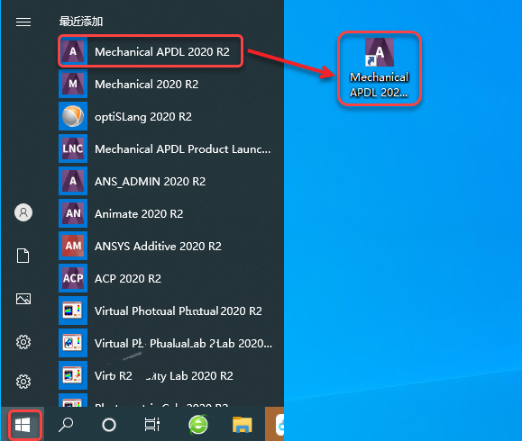Open Task View on taskbar

pyautogui.click(x=151, y=425)
